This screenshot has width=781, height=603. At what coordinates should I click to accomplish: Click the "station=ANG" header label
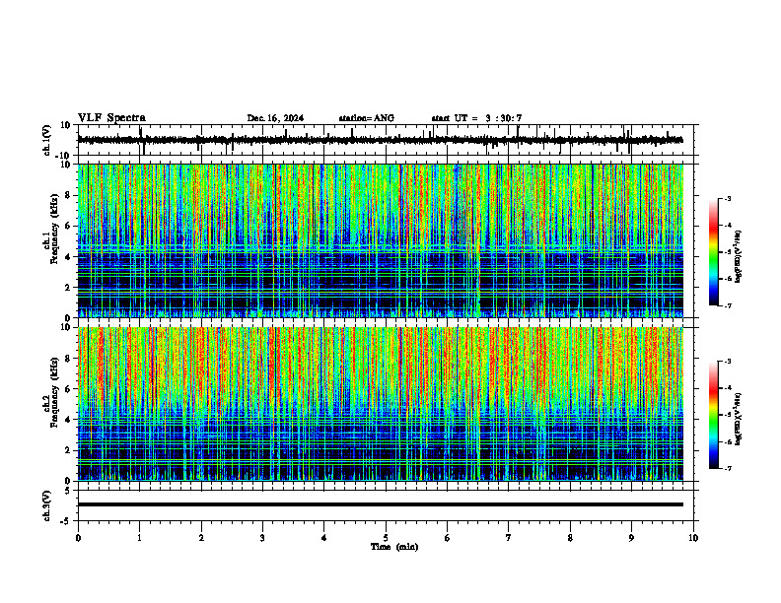(x=367, y=118)
